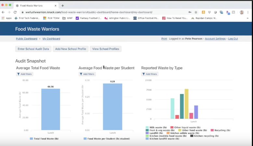This screenshot has height=146, width=253.
Task: Click the Chrome profile avatar icon
Action: (x=242, y=12)
